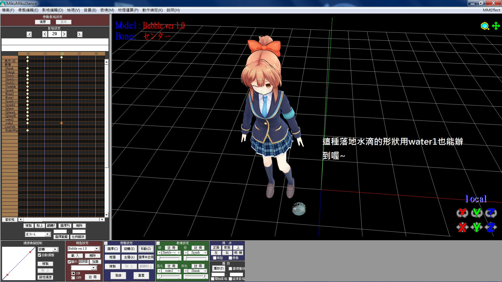This screenshot has height=282, width=502.
Task: Click the 選擇列 select column button
Action: (65, 226)
